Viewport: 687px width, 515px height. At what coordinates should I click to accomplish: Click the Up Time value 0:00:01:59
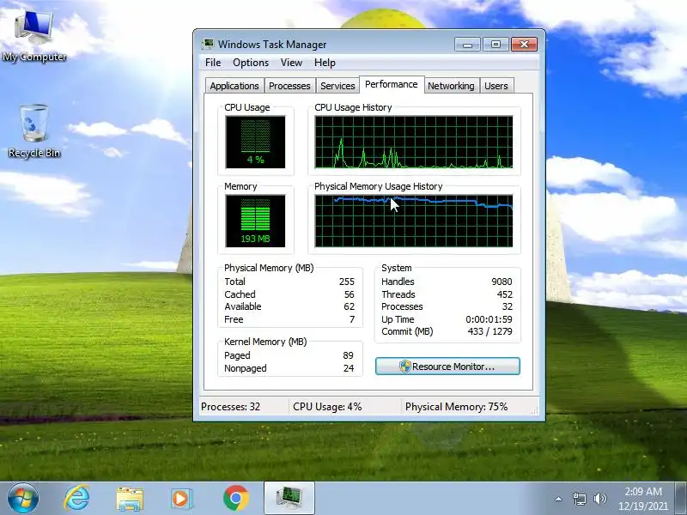pos(489,319)
